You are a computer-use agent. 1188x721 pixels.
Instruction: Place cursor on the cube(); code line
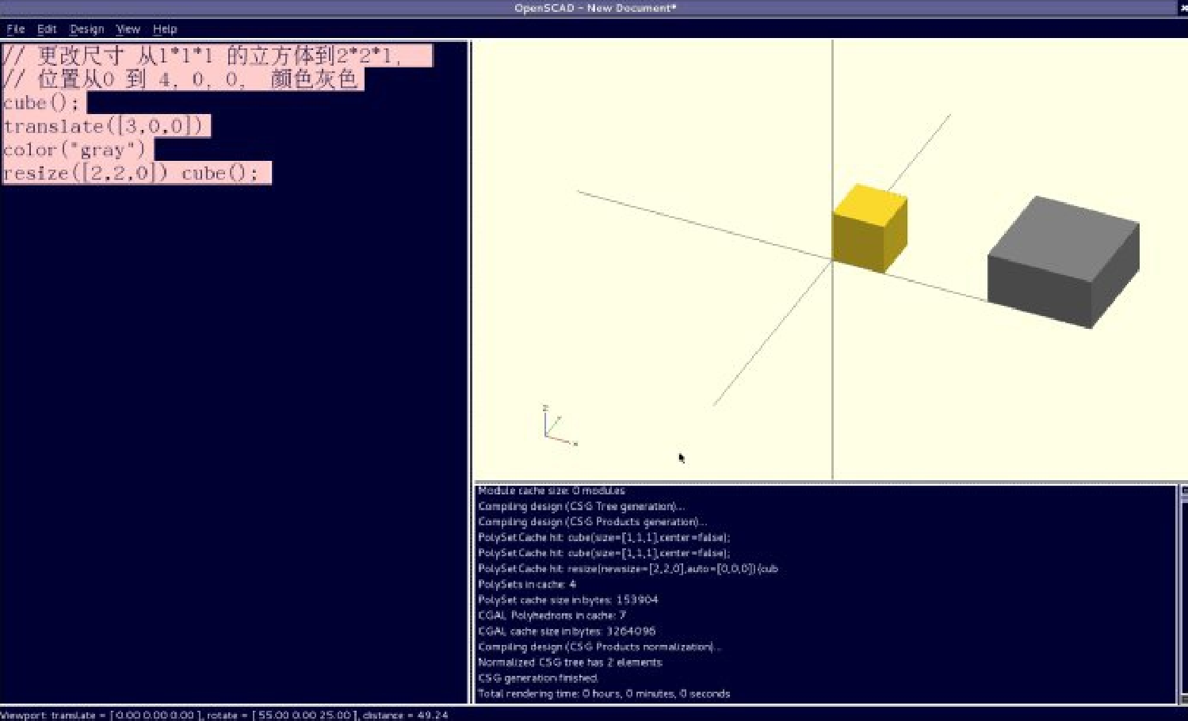[x=41, y=103]
